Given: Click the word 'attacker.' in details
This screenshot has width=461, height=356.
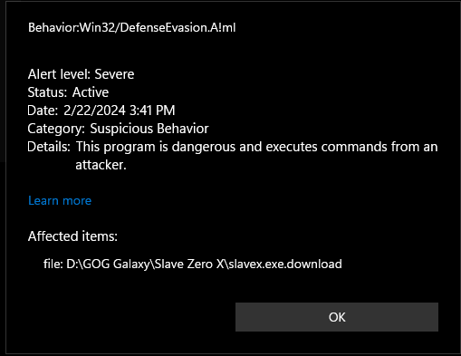Looking at the screenshot, I should tap(101, 165).
